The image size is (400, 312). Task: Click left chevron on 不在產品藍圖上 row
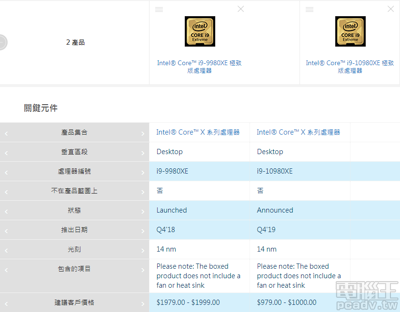7,191
